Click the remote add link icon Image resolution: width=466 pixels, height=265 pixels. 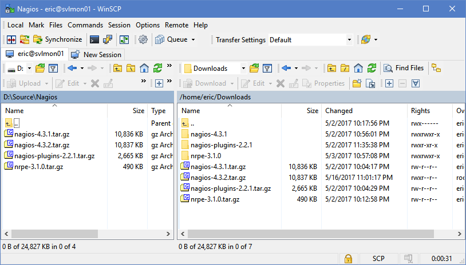pyautogui.click(x=370, y=83)
